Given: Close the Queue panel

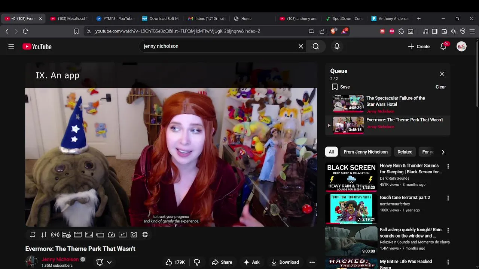Looking at the screenshot, I should (442, 74).
